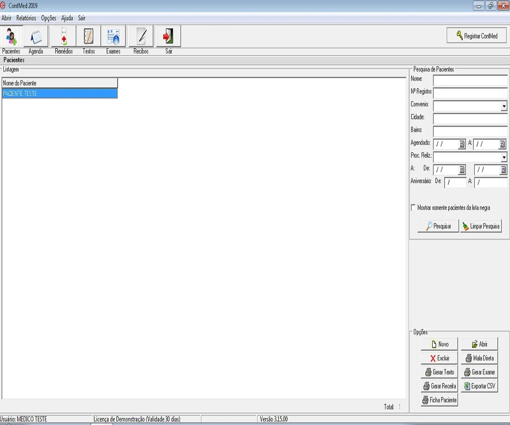Focus the Aniversário De field
510x425 pixels.
coord(455,183)
